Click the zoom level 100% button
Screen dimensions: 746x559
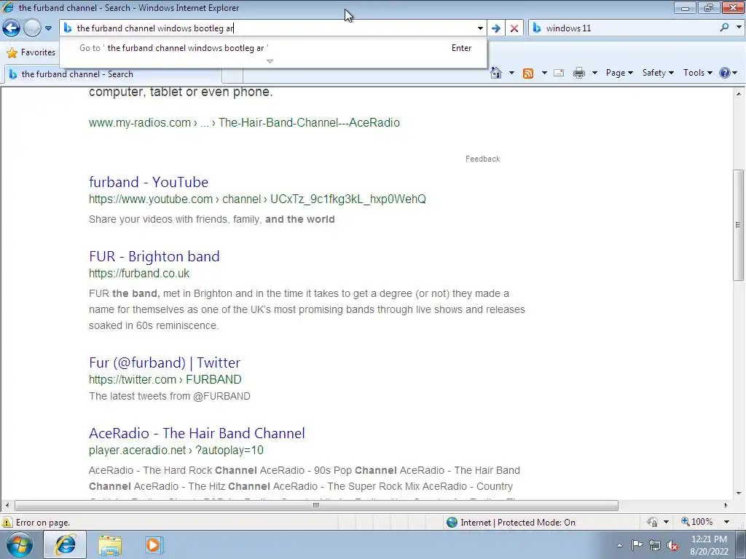[x=697, y=522]
